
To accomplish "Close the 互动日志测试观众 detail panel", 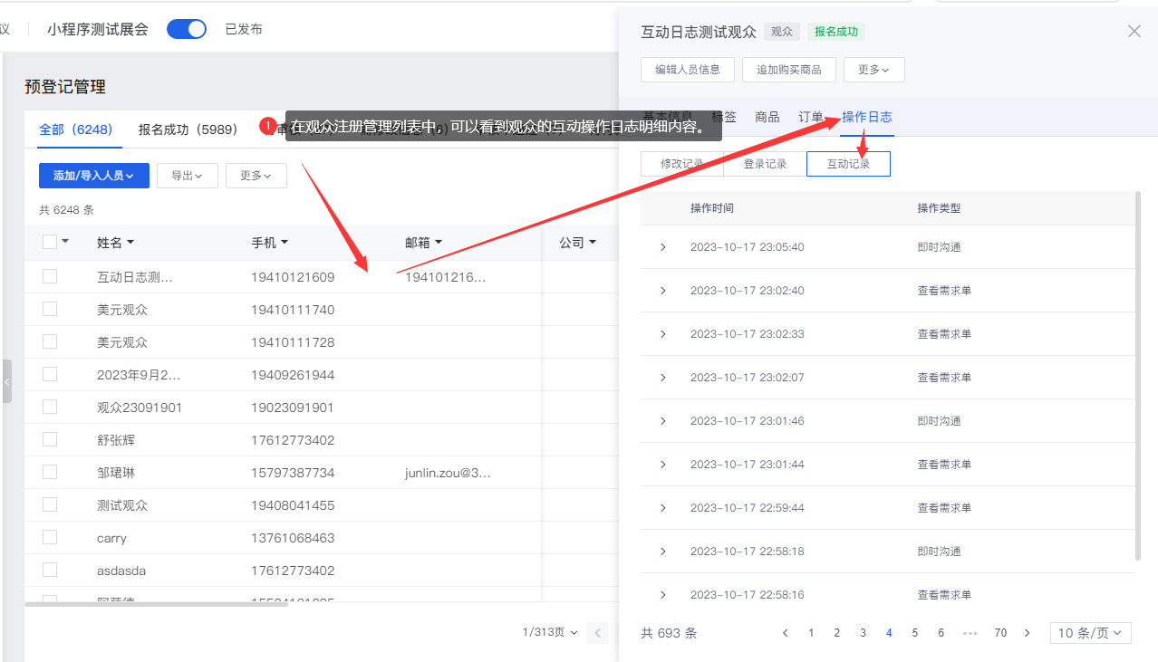I will [x=1134, y=30].
